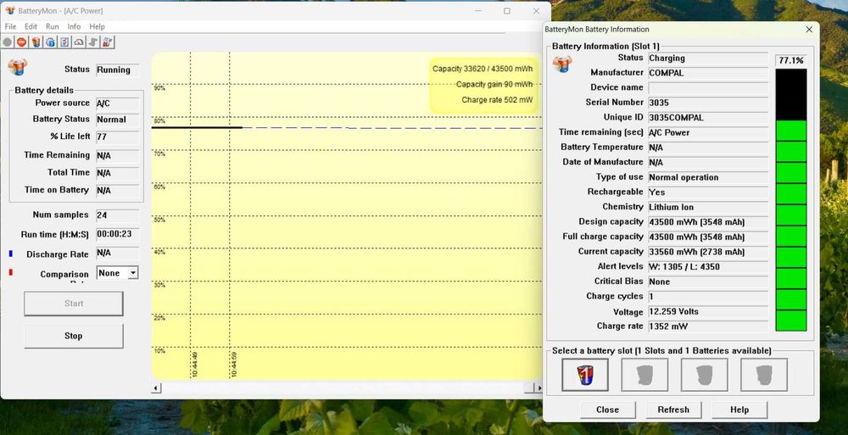Open the File menu
The width and height of the screenshot is (848, 435).
click(x=10, y=26)
